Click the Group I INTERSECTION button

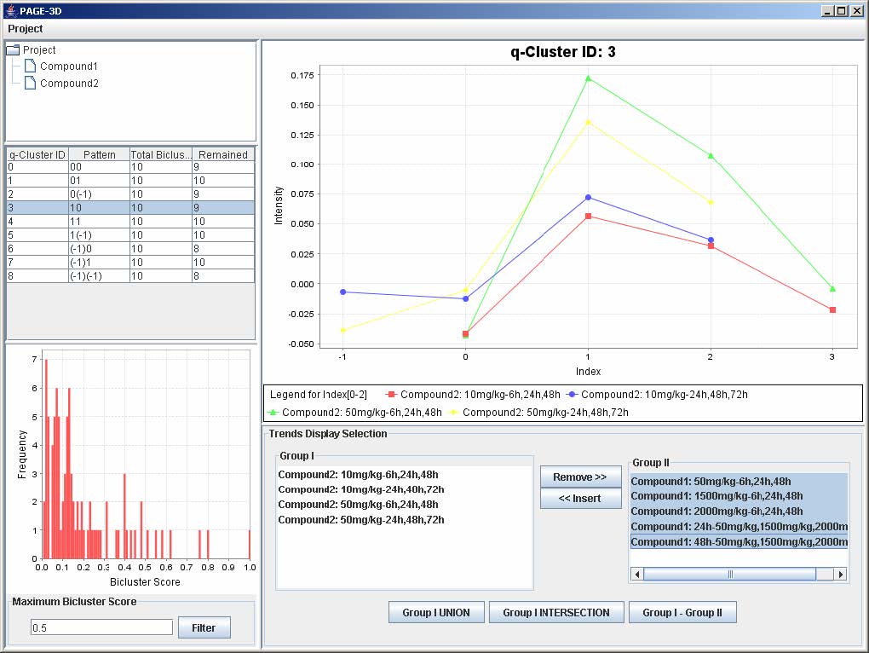tap(556, 612)
